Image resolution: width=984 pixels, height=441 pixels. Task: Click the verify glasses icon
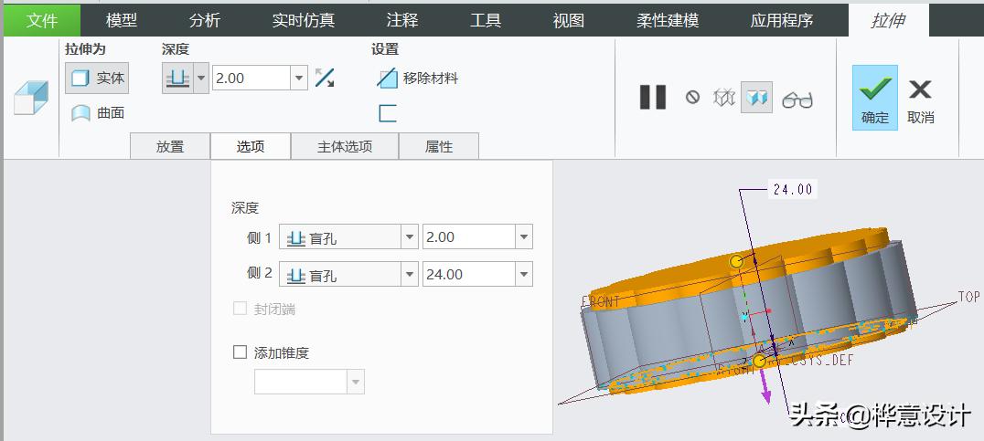(797, 100)
